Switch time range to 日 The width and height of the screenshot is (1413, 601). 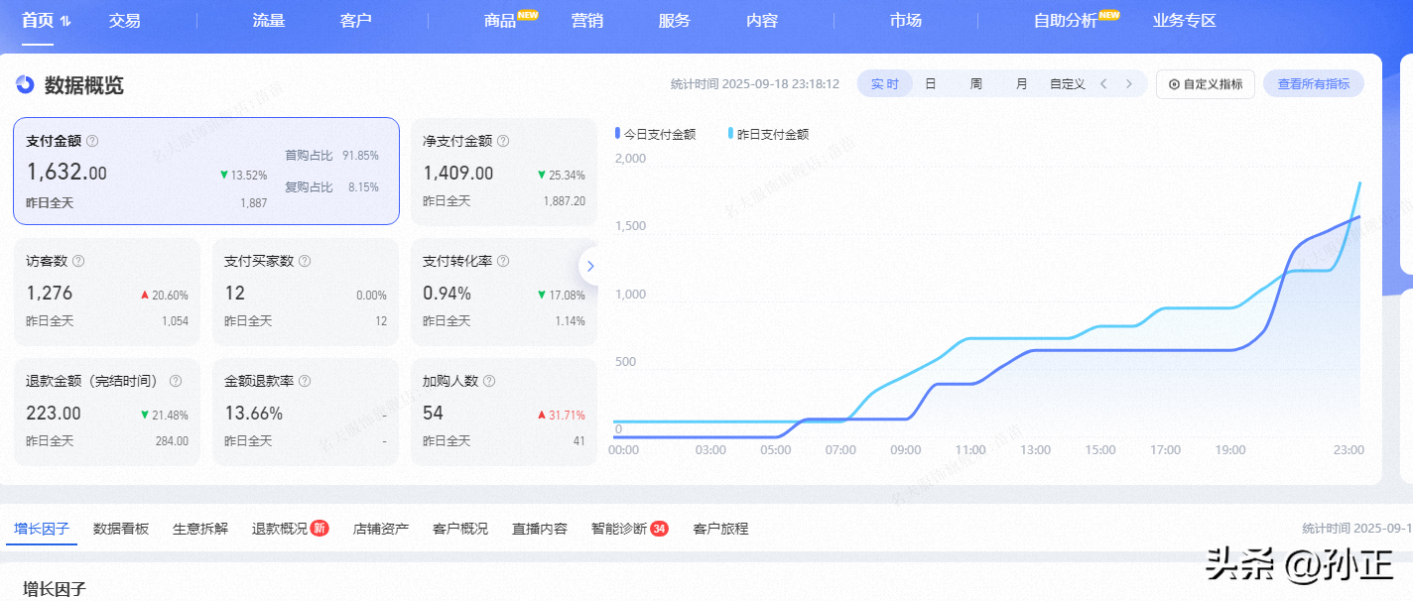931,84
